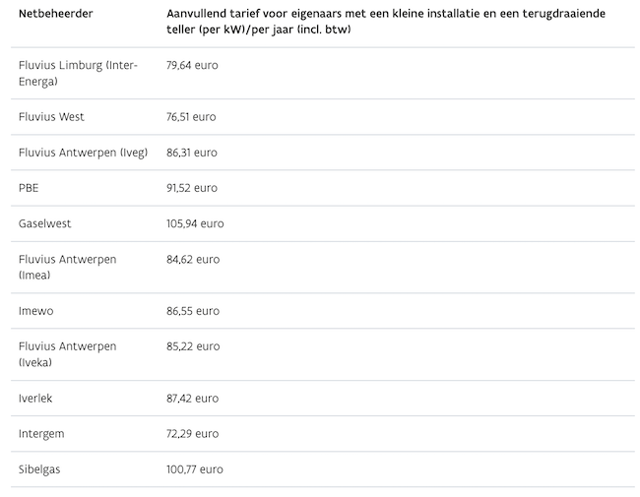Image resolution: width=640 pixels, height=497 pixels.
Task: Click the Fluvius West row label
Action: [51, 117]
